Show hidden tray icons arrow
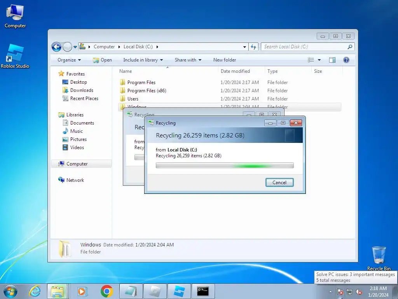Viewport: 398px width, 299px height. pyautogui.click(x=330, y=292)
